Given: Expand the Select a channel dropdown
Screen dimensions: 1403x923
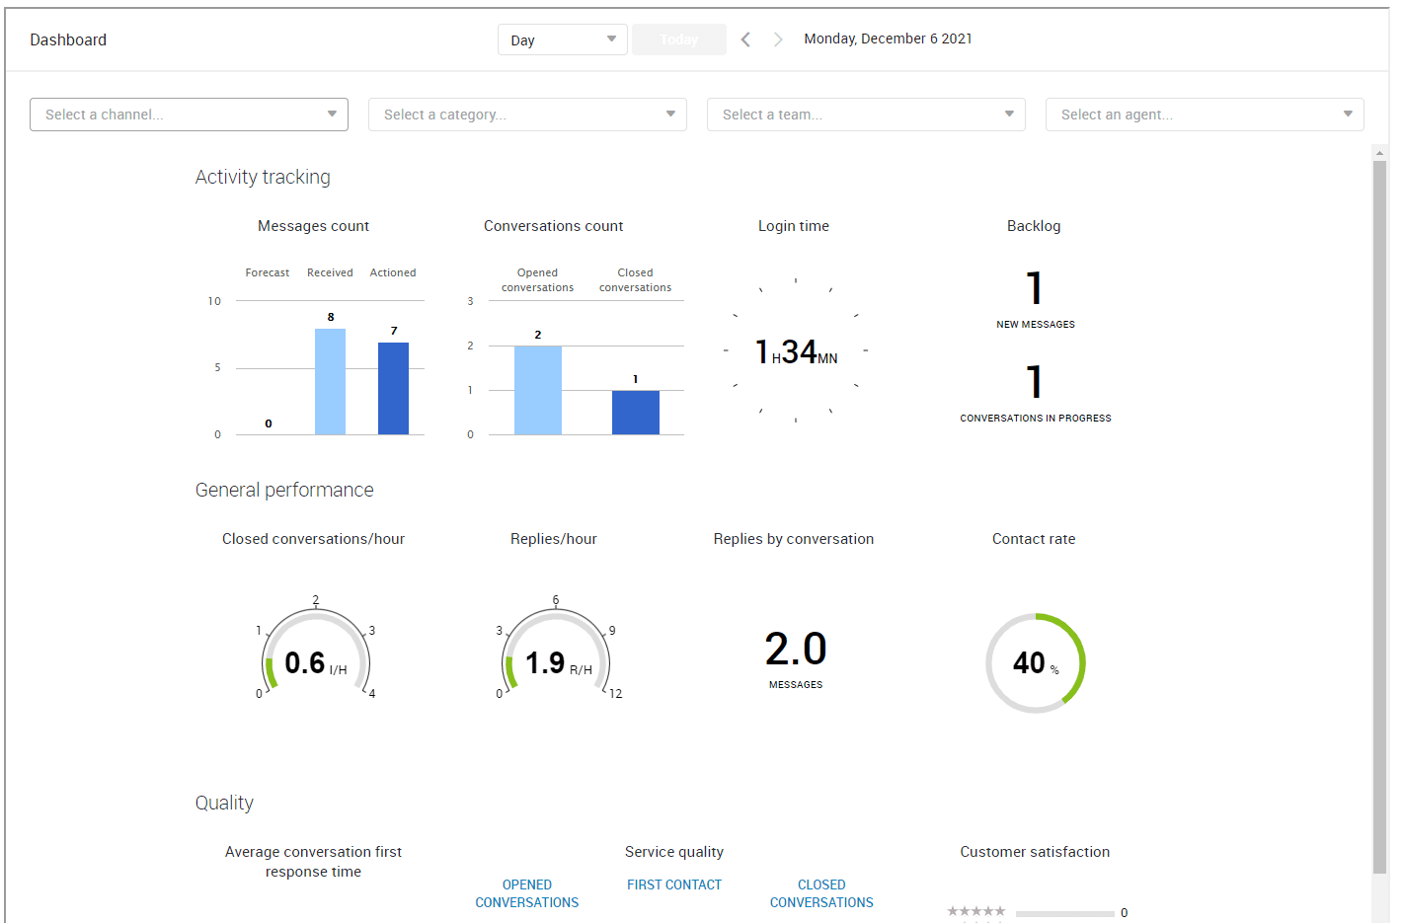Looking at the screenshot, I should click(189, 115).
